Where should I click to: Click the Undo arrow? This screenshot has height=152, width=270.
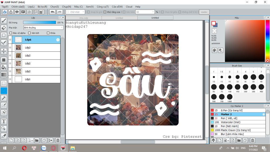pyautogui.click(x=52, y=12)
